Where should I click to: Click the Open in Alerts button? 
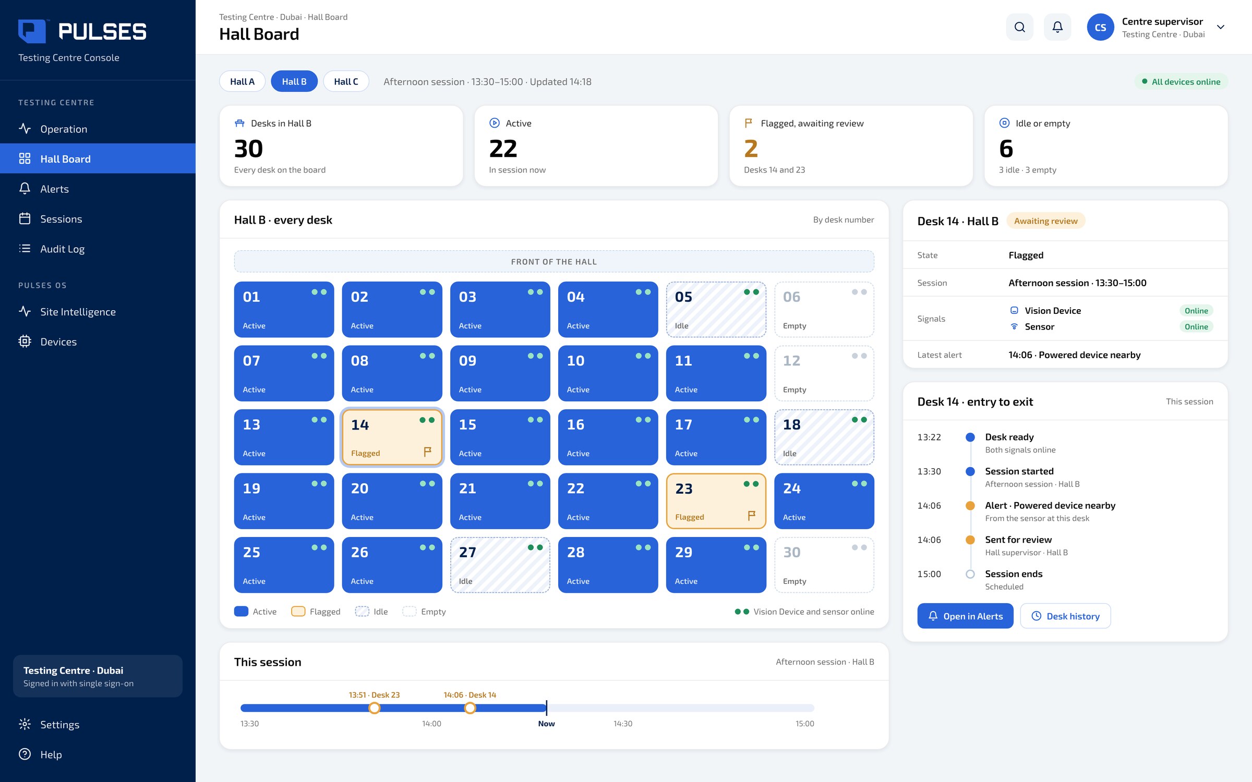click(x=965, y=616)
